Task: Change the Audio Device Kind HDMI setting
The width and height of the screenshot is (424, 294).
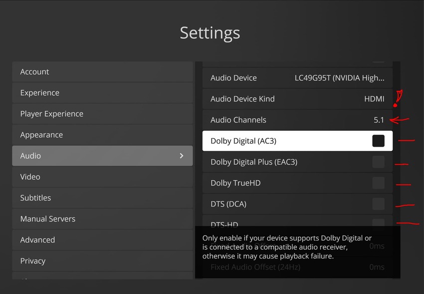Action: click(374, 99)
